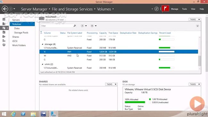Open the Windows Start button

[x=4, y=114]
